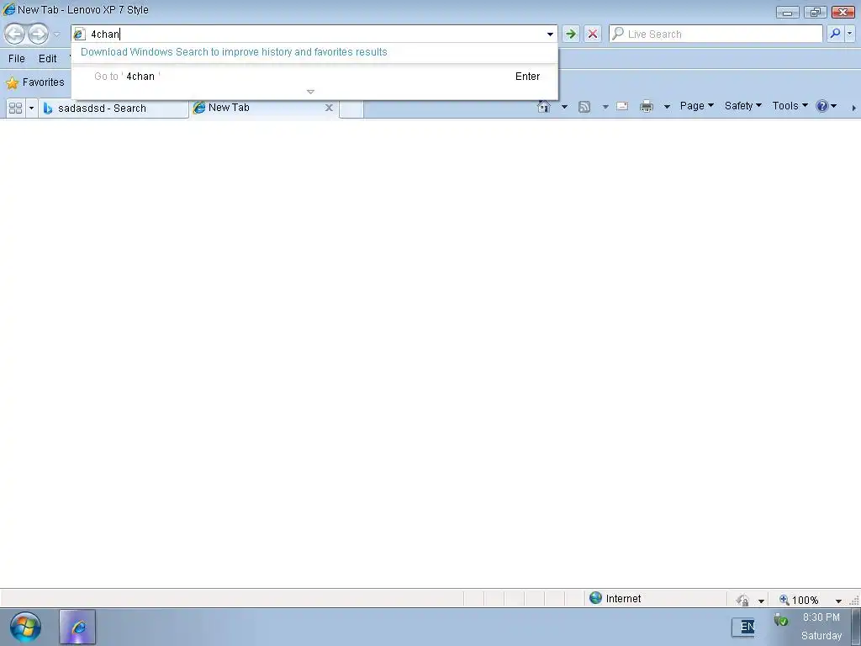Open the Edit menu

(48, 58)
